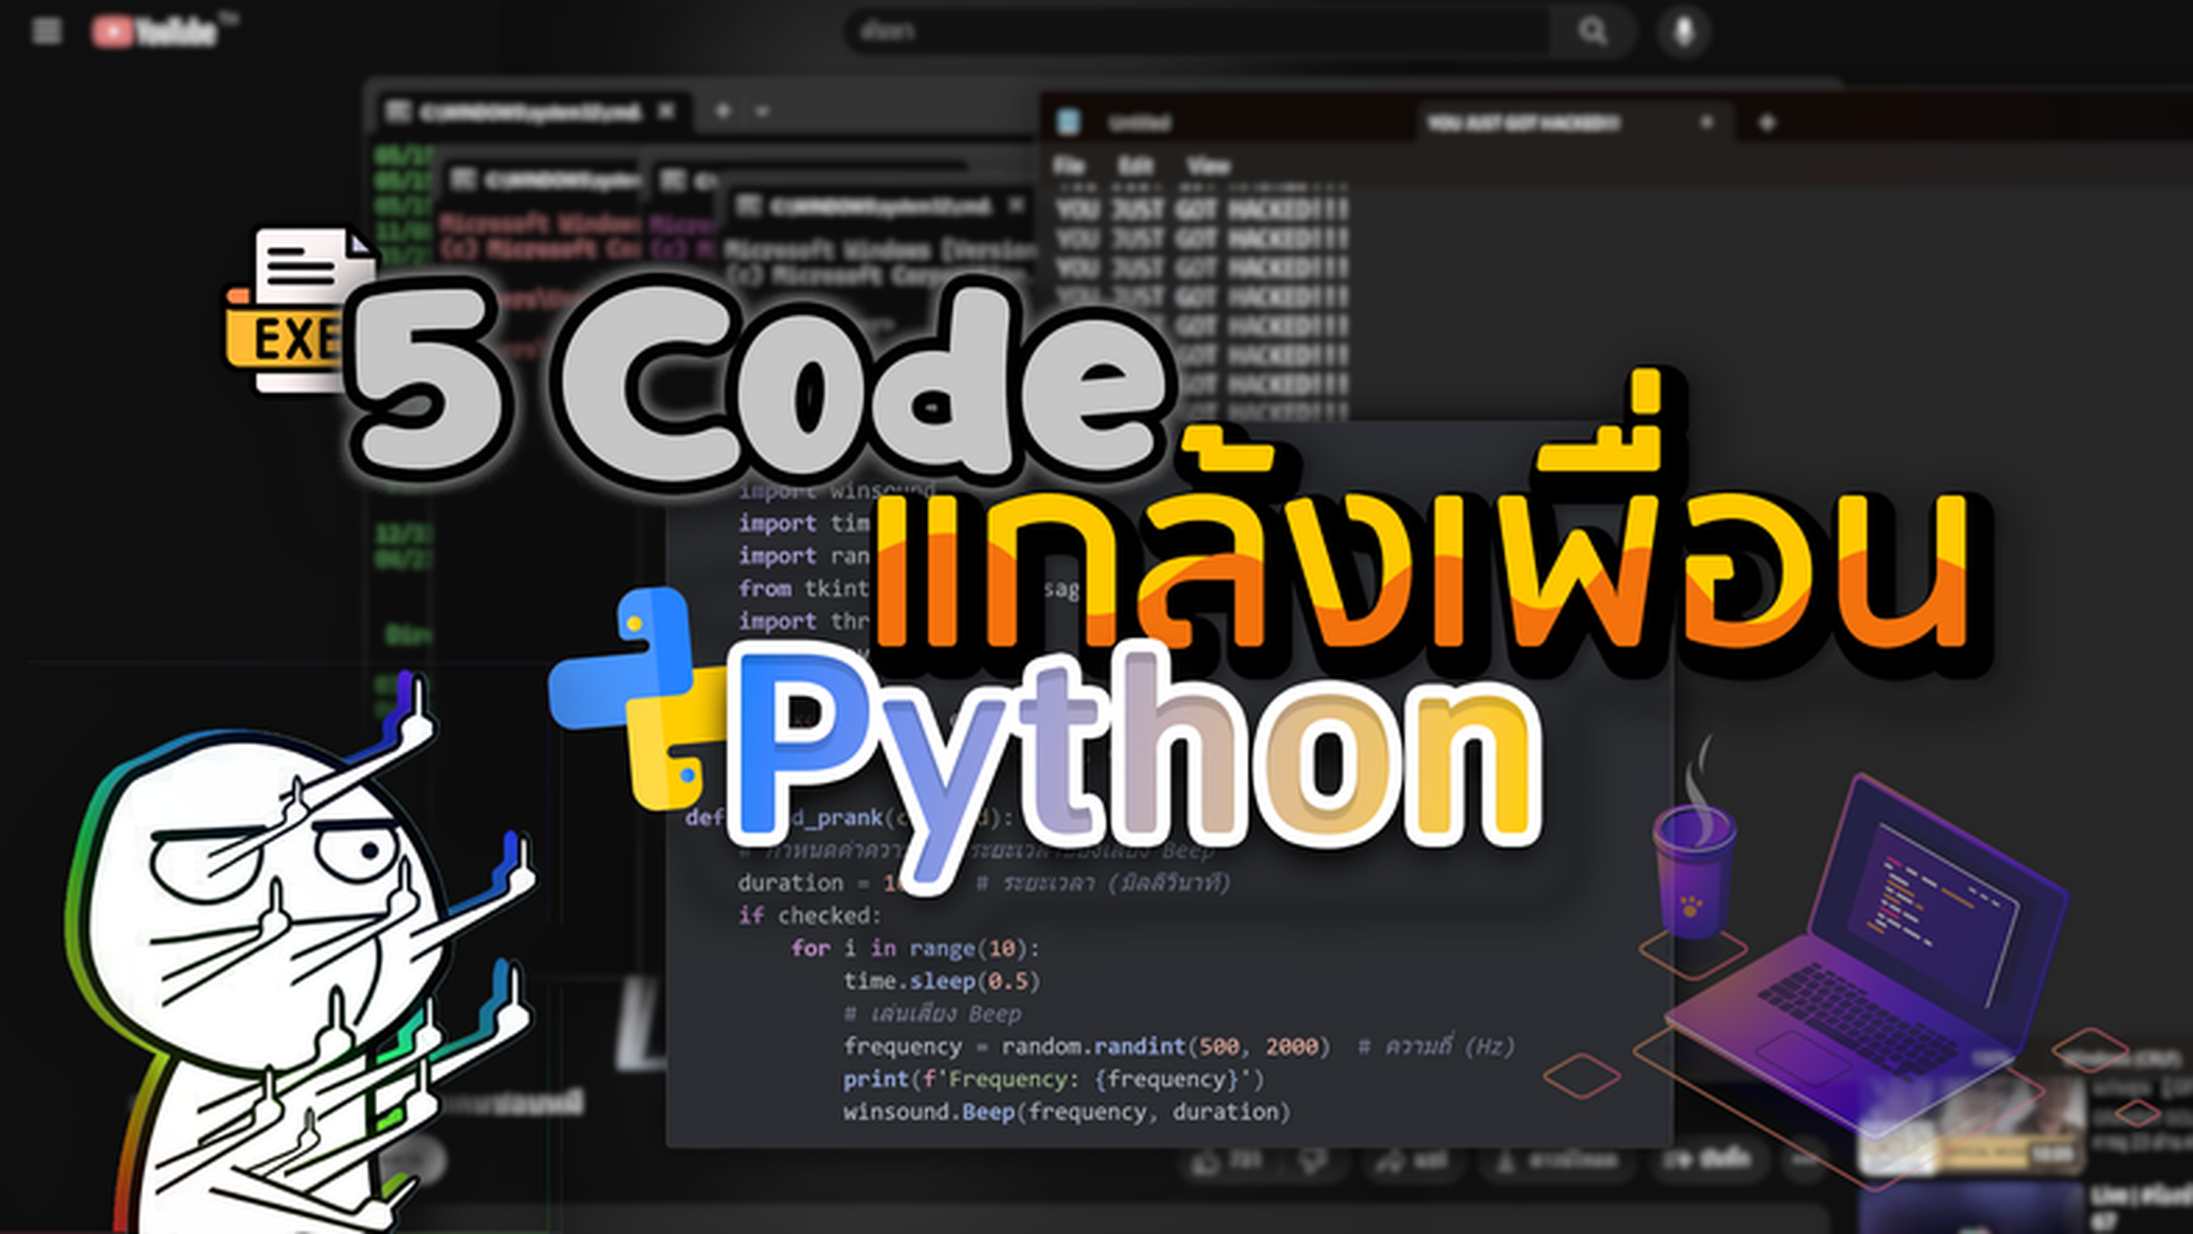Click the print Frequency code line
This screenshot has height=1234, width=2193.
click(1053, 1079)
